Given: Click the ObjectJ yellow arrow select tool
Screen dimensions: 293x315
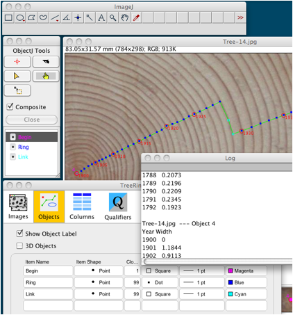Looking at the screenshot, I should click(17, 76).
